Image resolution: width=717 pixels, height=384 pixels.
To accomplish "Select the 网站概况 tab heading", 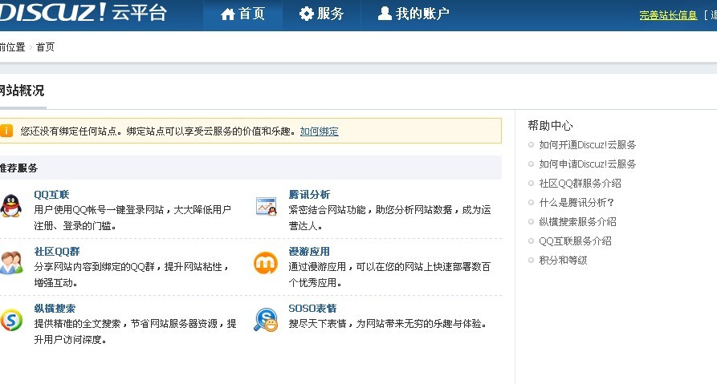I will pos(22,91).
